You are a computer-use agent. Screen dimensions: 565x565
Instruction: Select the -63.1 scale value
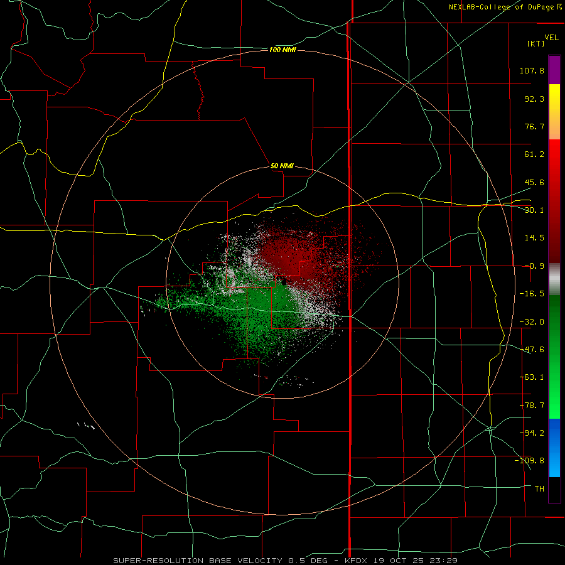click(532, 377)
